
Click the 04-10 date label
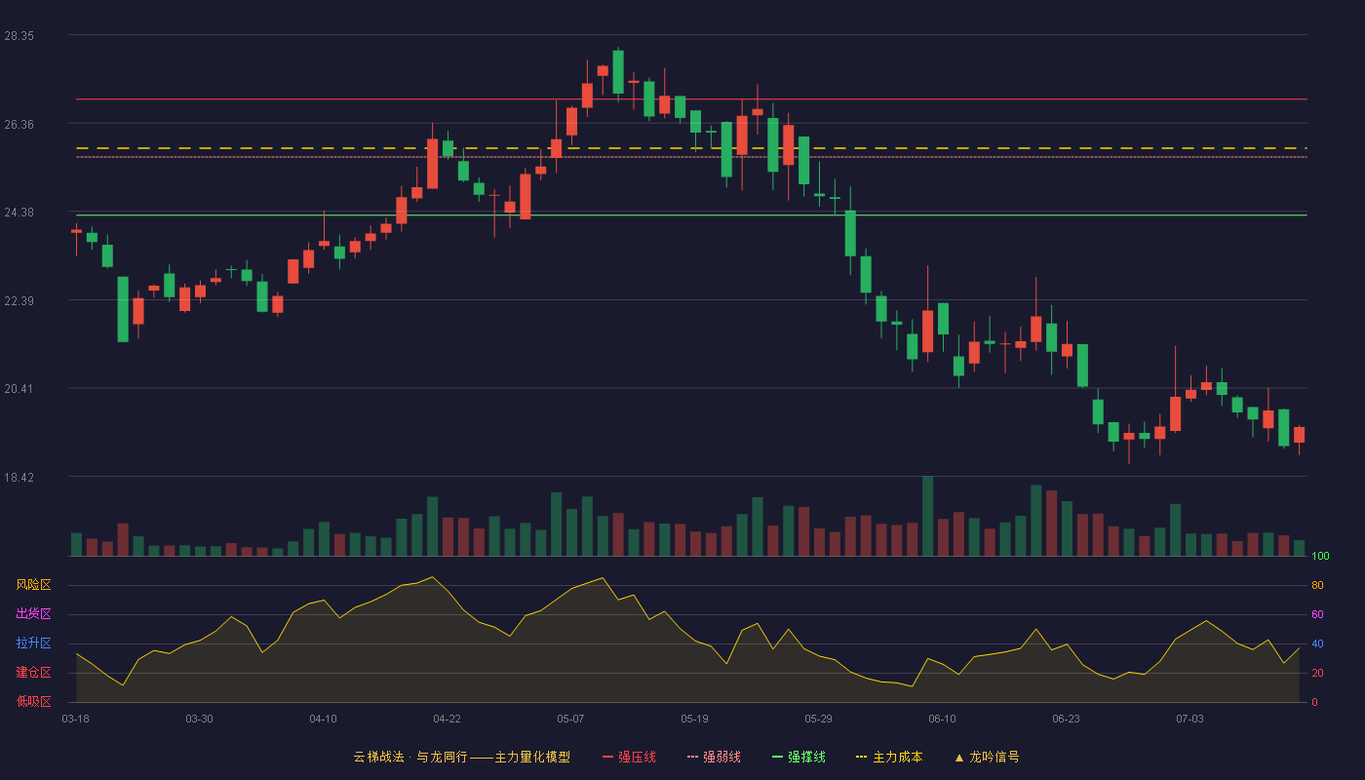coord(323,719)
